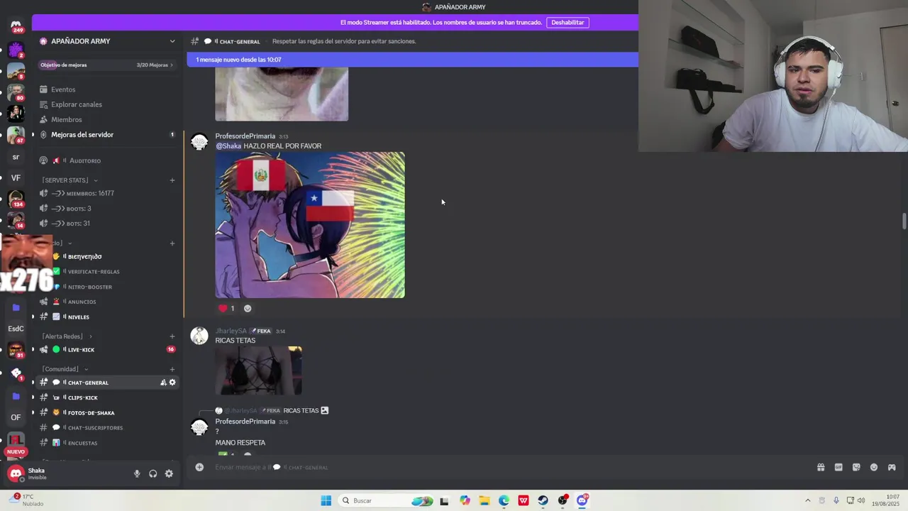Click the @Shaka mention in message

click(x=228, y=146)
